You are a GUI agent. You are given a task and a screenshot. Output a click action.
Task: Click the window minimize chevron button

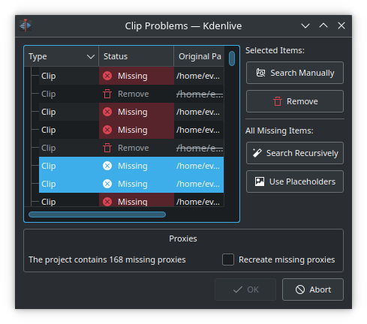pos(305,25)
